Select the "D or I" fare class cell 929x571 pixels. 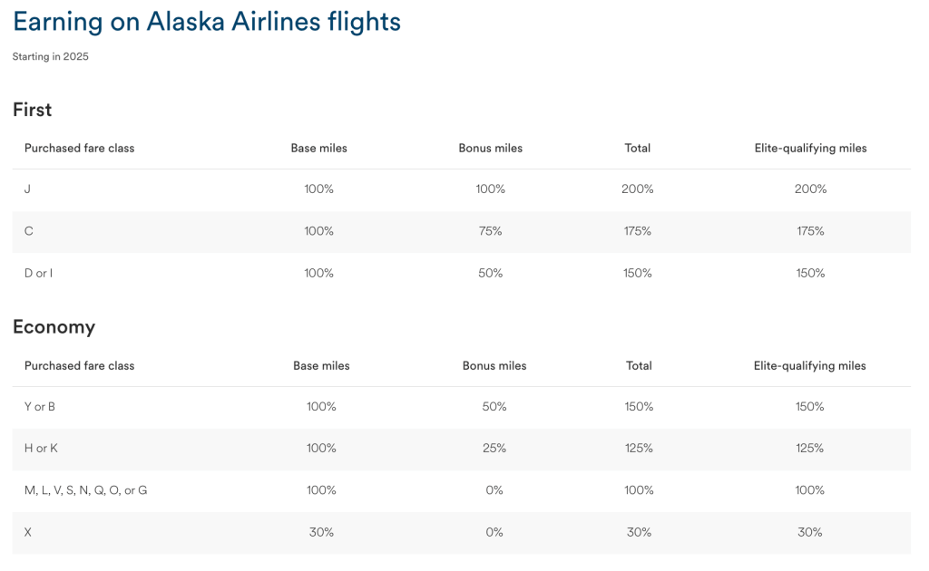tap(38, 273)
